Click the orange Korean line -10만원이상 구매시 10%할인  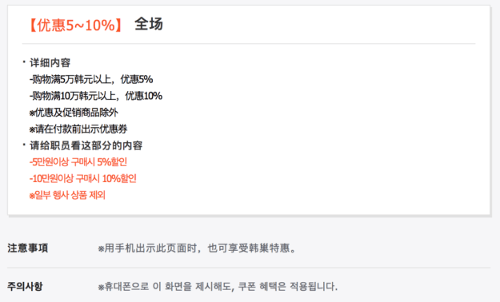(83, 179)
